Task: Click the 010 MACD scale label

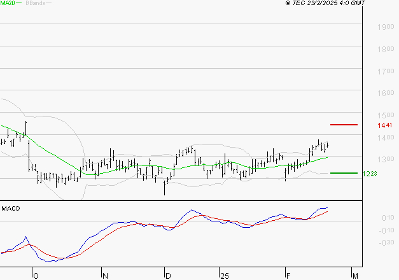Action: point(386,218)
